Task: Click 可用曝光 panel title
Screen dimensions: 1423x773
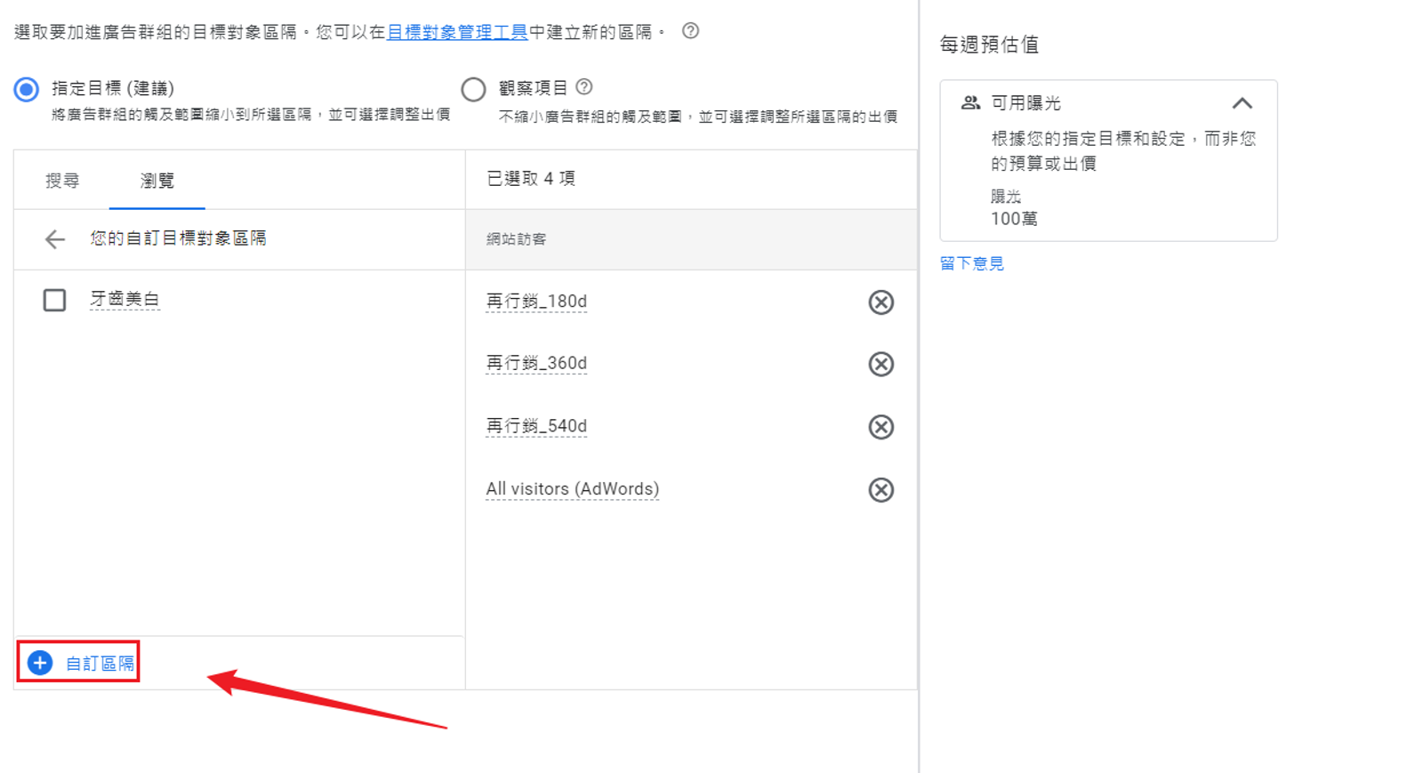Action: [1026, 103]
